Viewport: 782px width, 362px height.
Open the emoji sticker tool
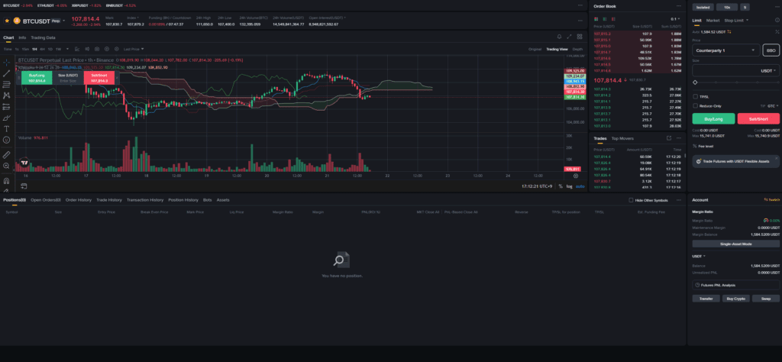pyautogui.click(x=6, y=140)
